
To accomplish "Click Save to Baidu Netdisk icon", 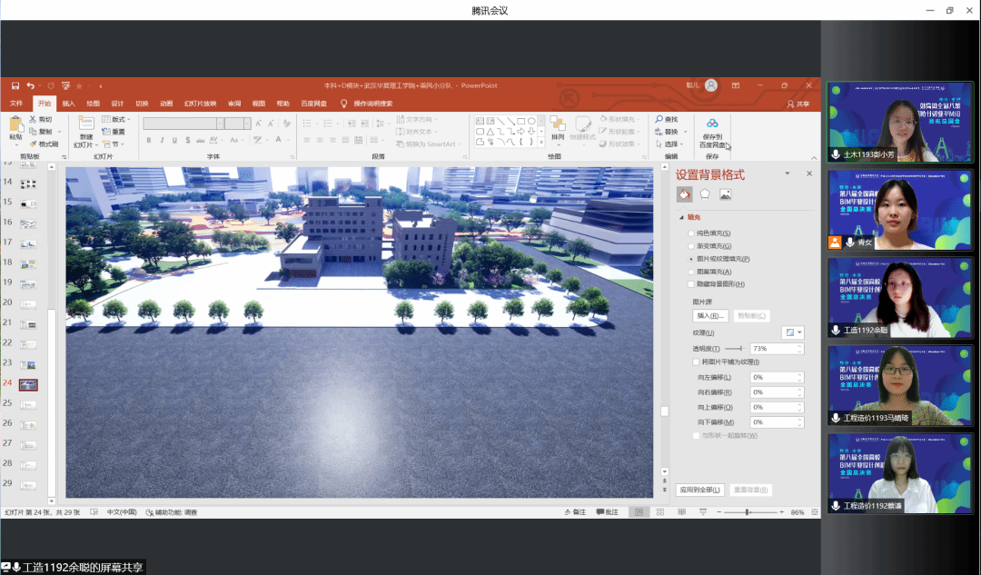I will click(x=712, y=124).
